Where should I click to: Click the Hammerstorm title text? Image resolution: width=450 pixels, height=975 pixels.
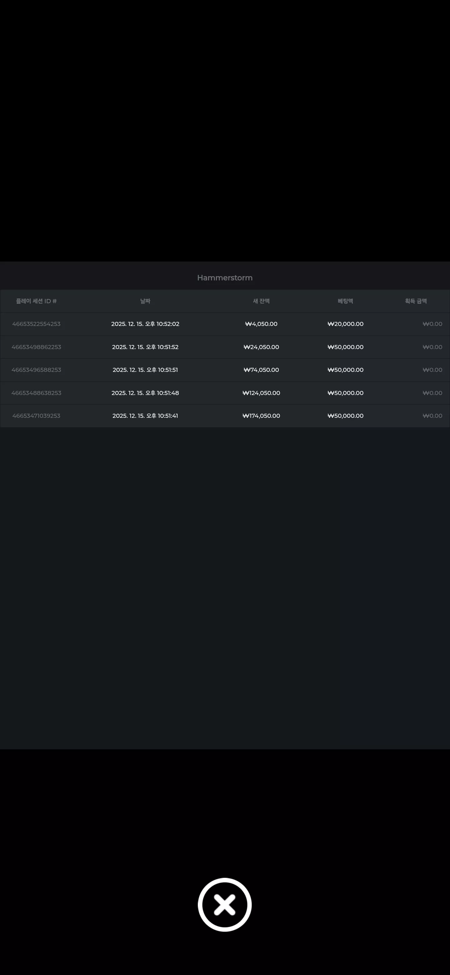point(225,278)
